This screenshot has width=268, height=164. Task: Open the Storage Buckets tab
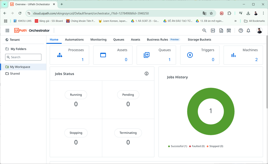click(x=200, y=40)
